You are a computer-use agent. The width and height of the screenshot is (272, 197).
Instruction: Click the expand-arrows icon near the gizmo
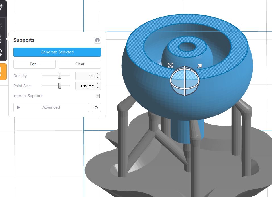point(170,65)
